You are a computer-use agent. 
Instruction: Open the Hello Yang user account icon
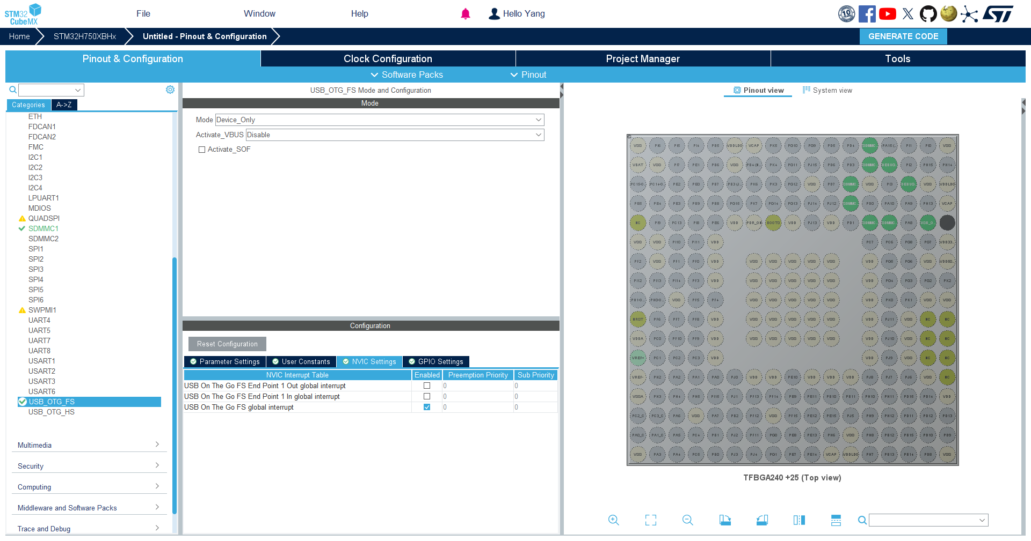494,14
